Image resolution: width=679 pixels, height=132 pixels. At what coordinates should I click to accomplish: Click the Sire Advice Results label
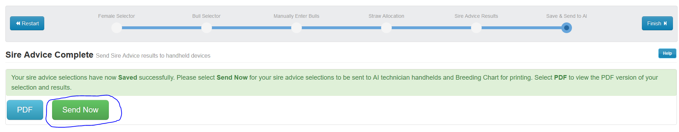click(476, 16)
